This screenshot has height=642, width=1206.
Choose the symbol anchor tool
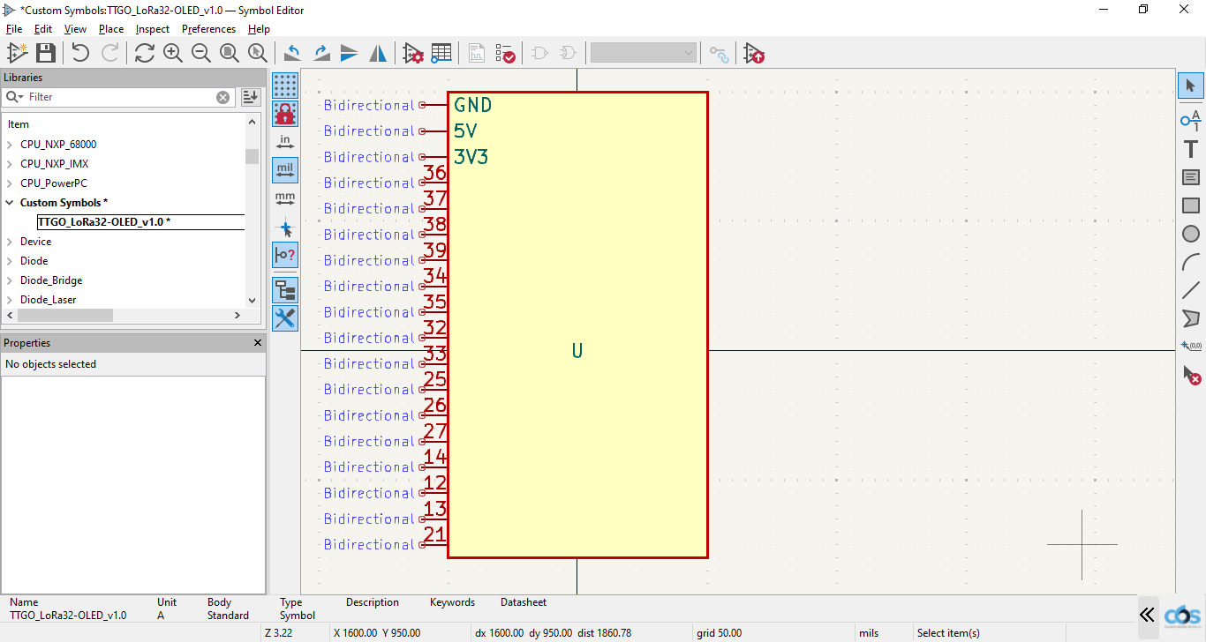1190,346
